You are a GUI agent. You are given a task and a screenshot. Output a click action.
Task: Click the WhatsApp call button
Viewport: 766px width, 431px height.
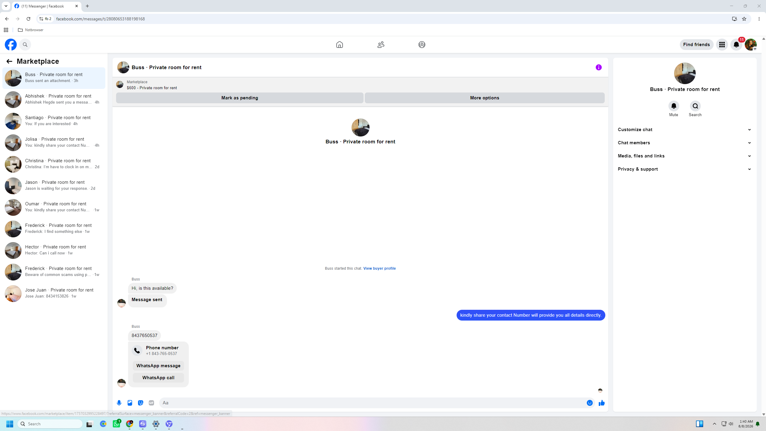(x=158, y=378)
